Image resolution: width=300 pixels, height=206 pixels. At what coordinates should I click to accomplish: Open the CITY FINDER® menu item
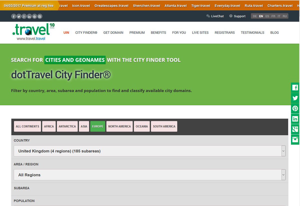point(86,33)
